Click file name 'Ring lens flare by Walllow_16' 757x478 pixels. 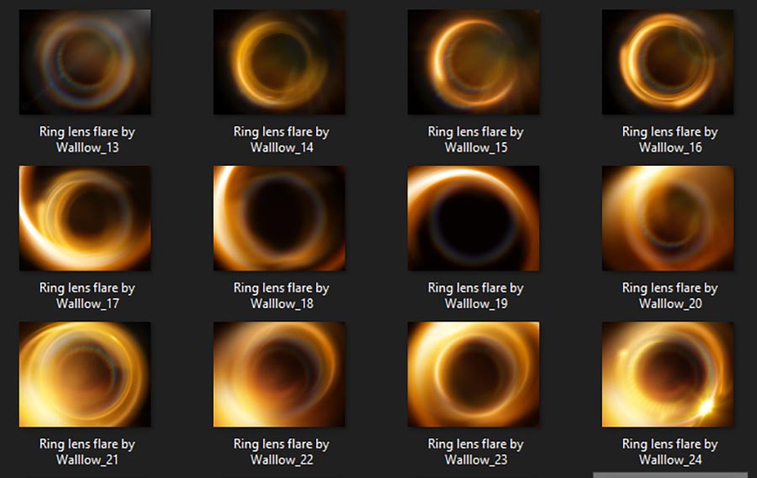point(670,140)
